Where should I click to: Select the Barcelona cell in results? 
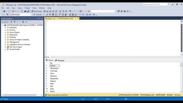[55, 76]
